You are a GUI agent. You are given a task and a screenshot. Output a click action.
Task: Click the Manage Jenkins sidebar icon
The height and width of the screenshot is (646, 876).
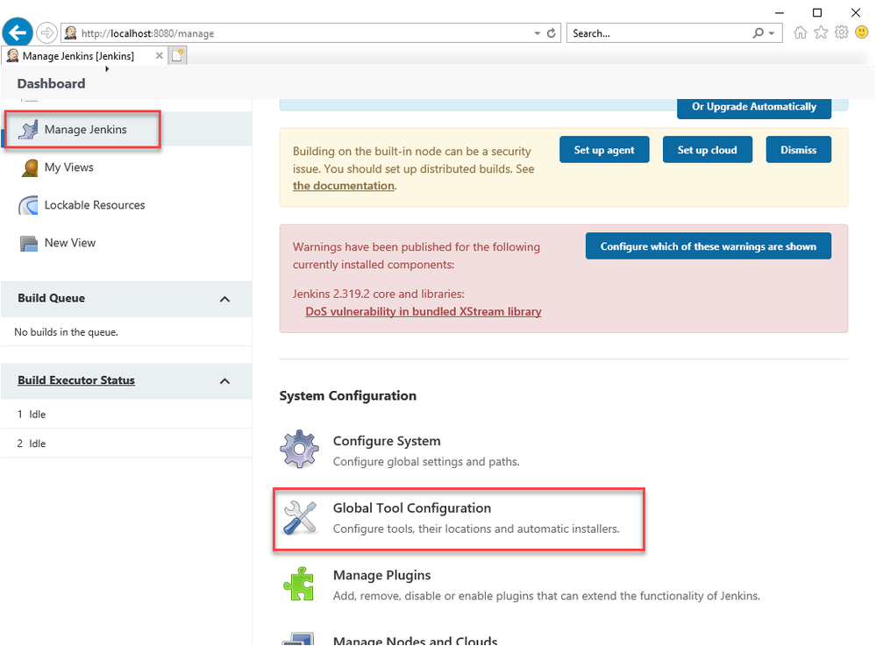[28, 130]
